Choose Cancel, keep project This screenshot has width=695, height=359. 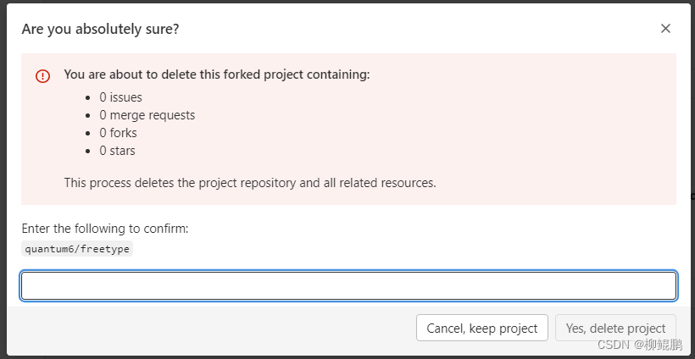coord(481,328)
